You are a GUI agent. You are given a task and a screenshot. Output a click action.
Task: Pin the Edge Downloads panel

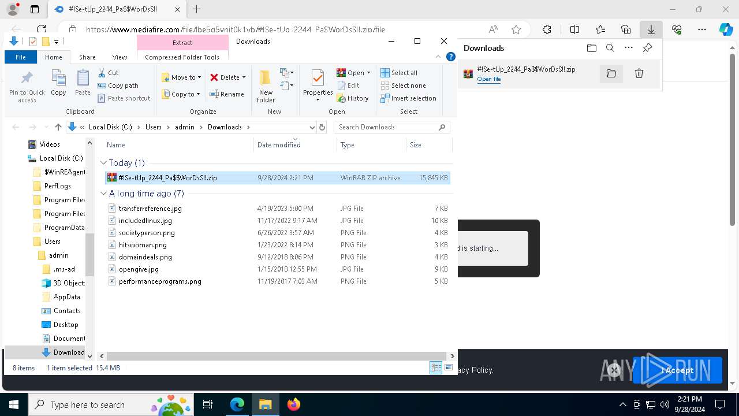647,48
